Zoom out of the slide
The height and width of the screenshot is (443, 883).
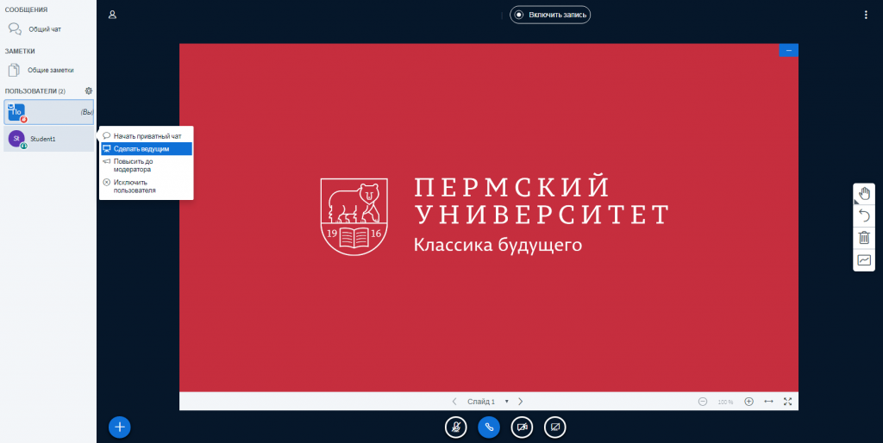(703, 402)
